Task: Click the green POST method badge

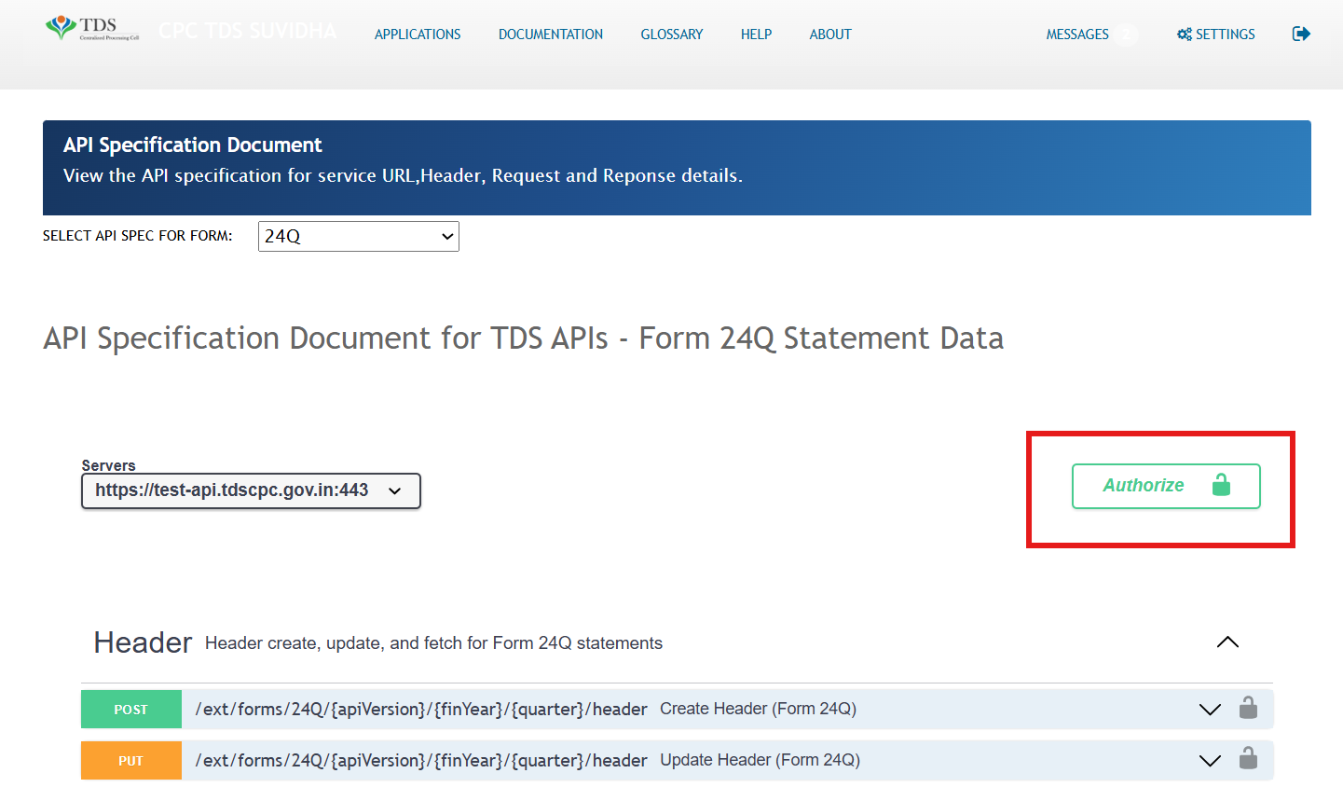Action: click(x=131, y=710)
